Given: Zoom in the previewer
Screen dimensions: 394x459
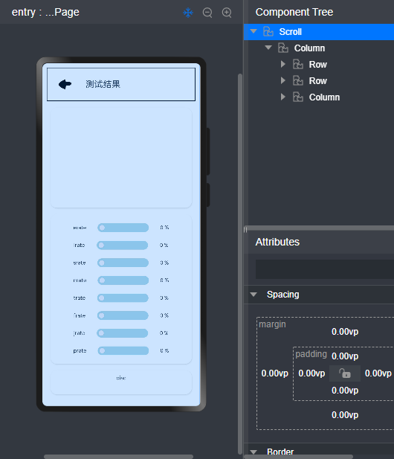Looking at the screenshot, I should [227, 13].
